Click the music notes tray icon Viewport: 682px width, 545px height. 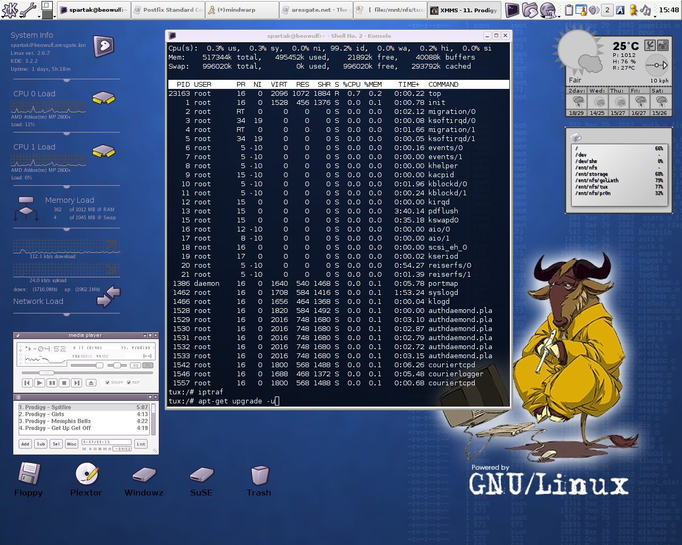[645, 10]
